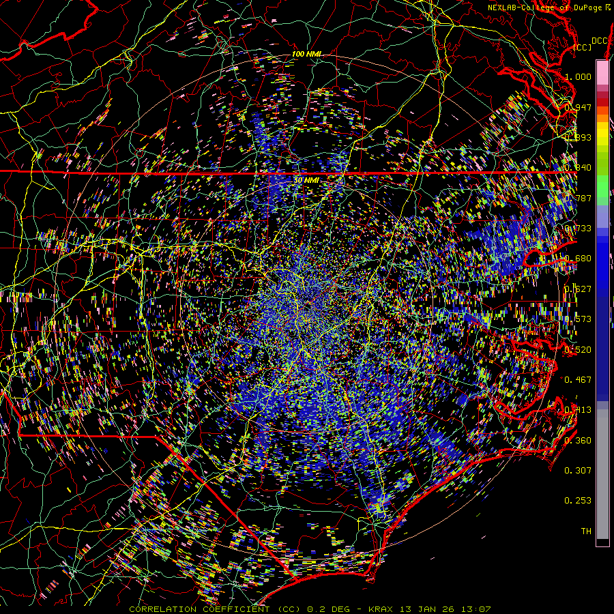Image resolution: width=614 pixels, height=614 pixels.
Task: Click the TH threshold label
Action: pos(586,531)
